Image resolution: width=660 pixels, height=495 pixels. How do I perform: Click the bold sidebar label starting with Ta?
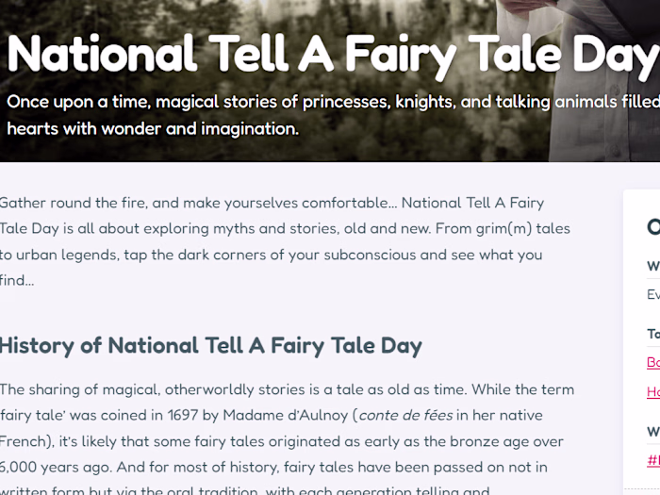tap(652, 334)
